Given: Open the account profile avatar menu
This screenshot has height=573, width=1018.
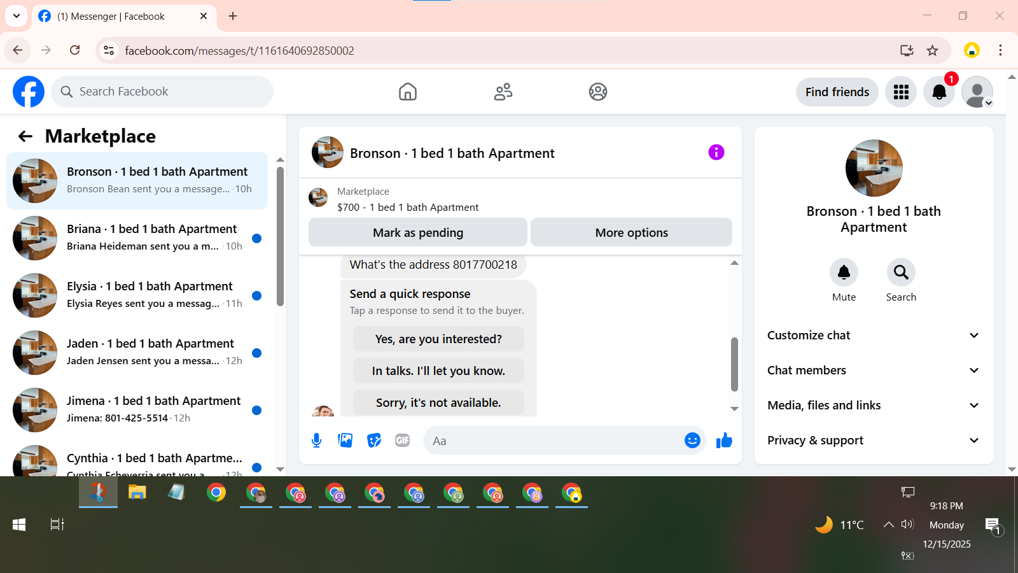Looking at the screenshot, I should click(x=977, y=92).
